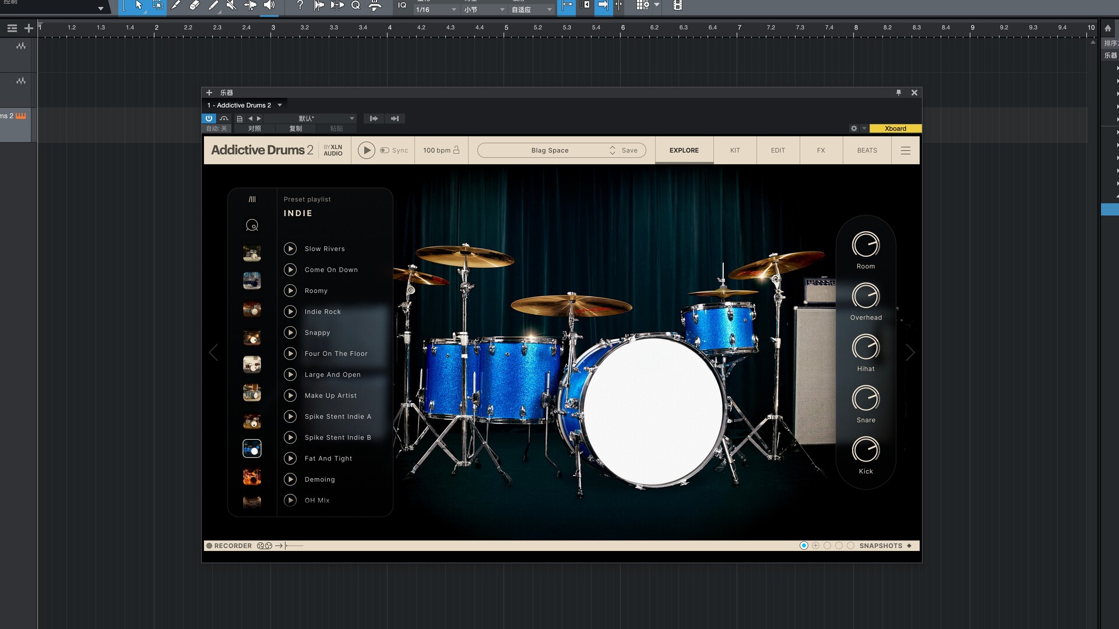The image size is (1119, 629).
Task: Click the film strip video icon
Action: pos(677,5)
